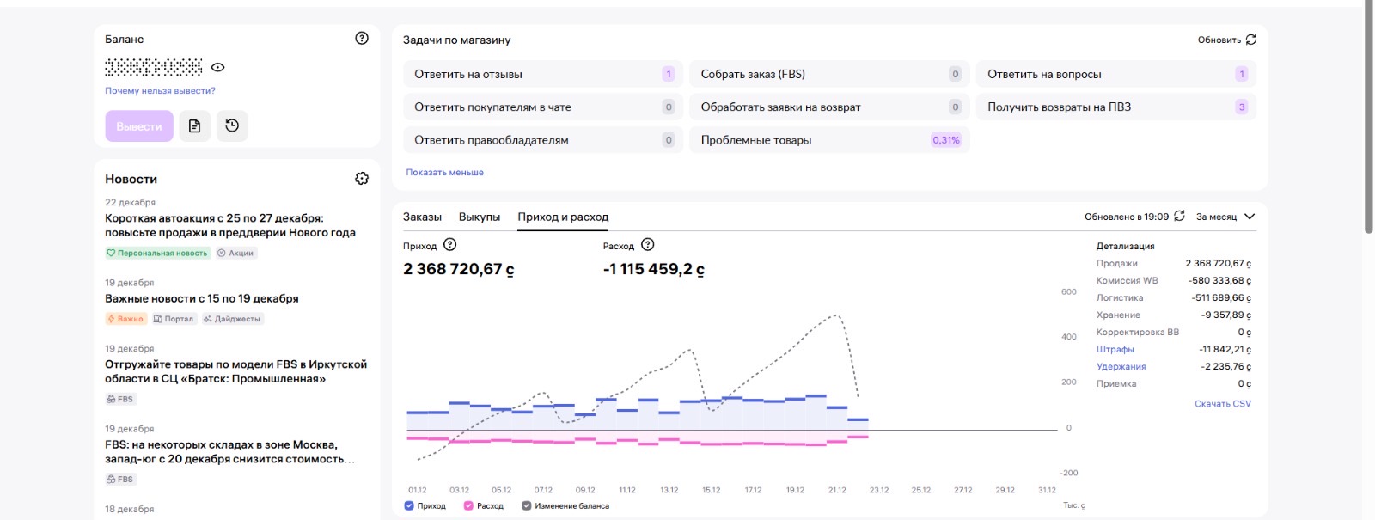Expand the Штрафы detail row
This screenshot has width=1375, height=520.
click(x=1115, y=349)
